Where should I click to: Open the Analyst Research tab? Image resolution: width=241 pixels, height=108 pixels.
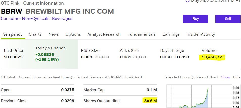pyautogui.click(x=104, y=34)
